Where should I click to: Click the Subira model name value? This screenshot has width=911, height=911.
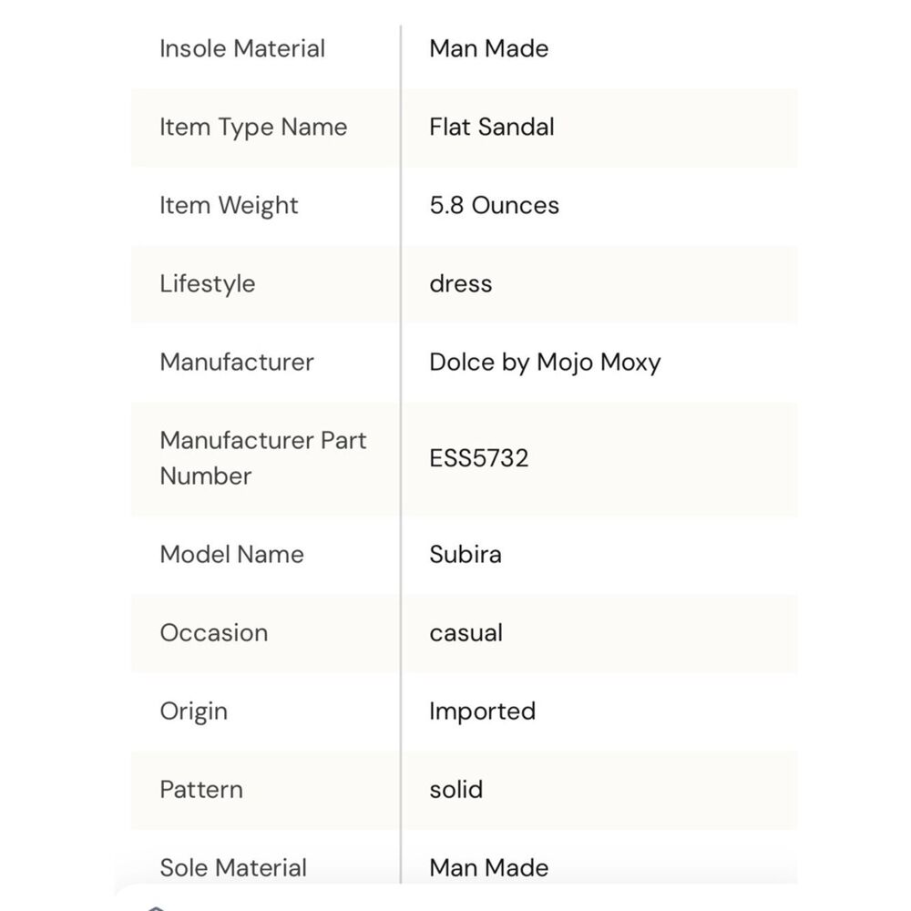466,554
